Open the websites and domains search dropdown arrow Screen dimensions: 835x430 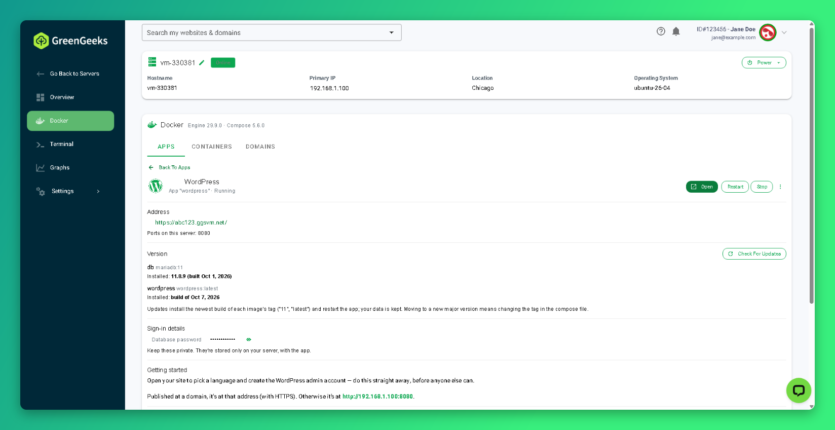391,32
